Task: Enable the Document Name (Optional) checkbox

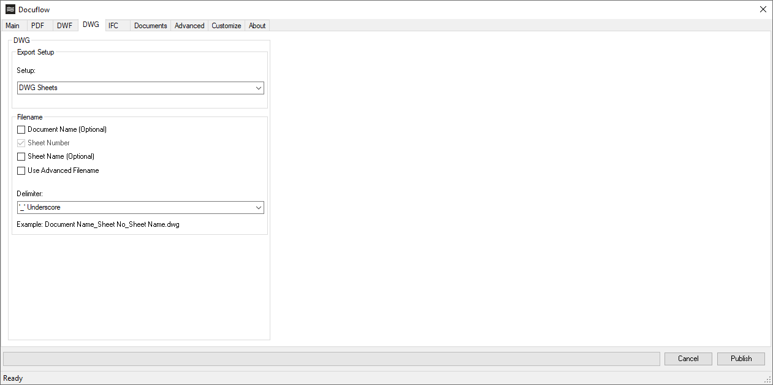Action: 21,129
